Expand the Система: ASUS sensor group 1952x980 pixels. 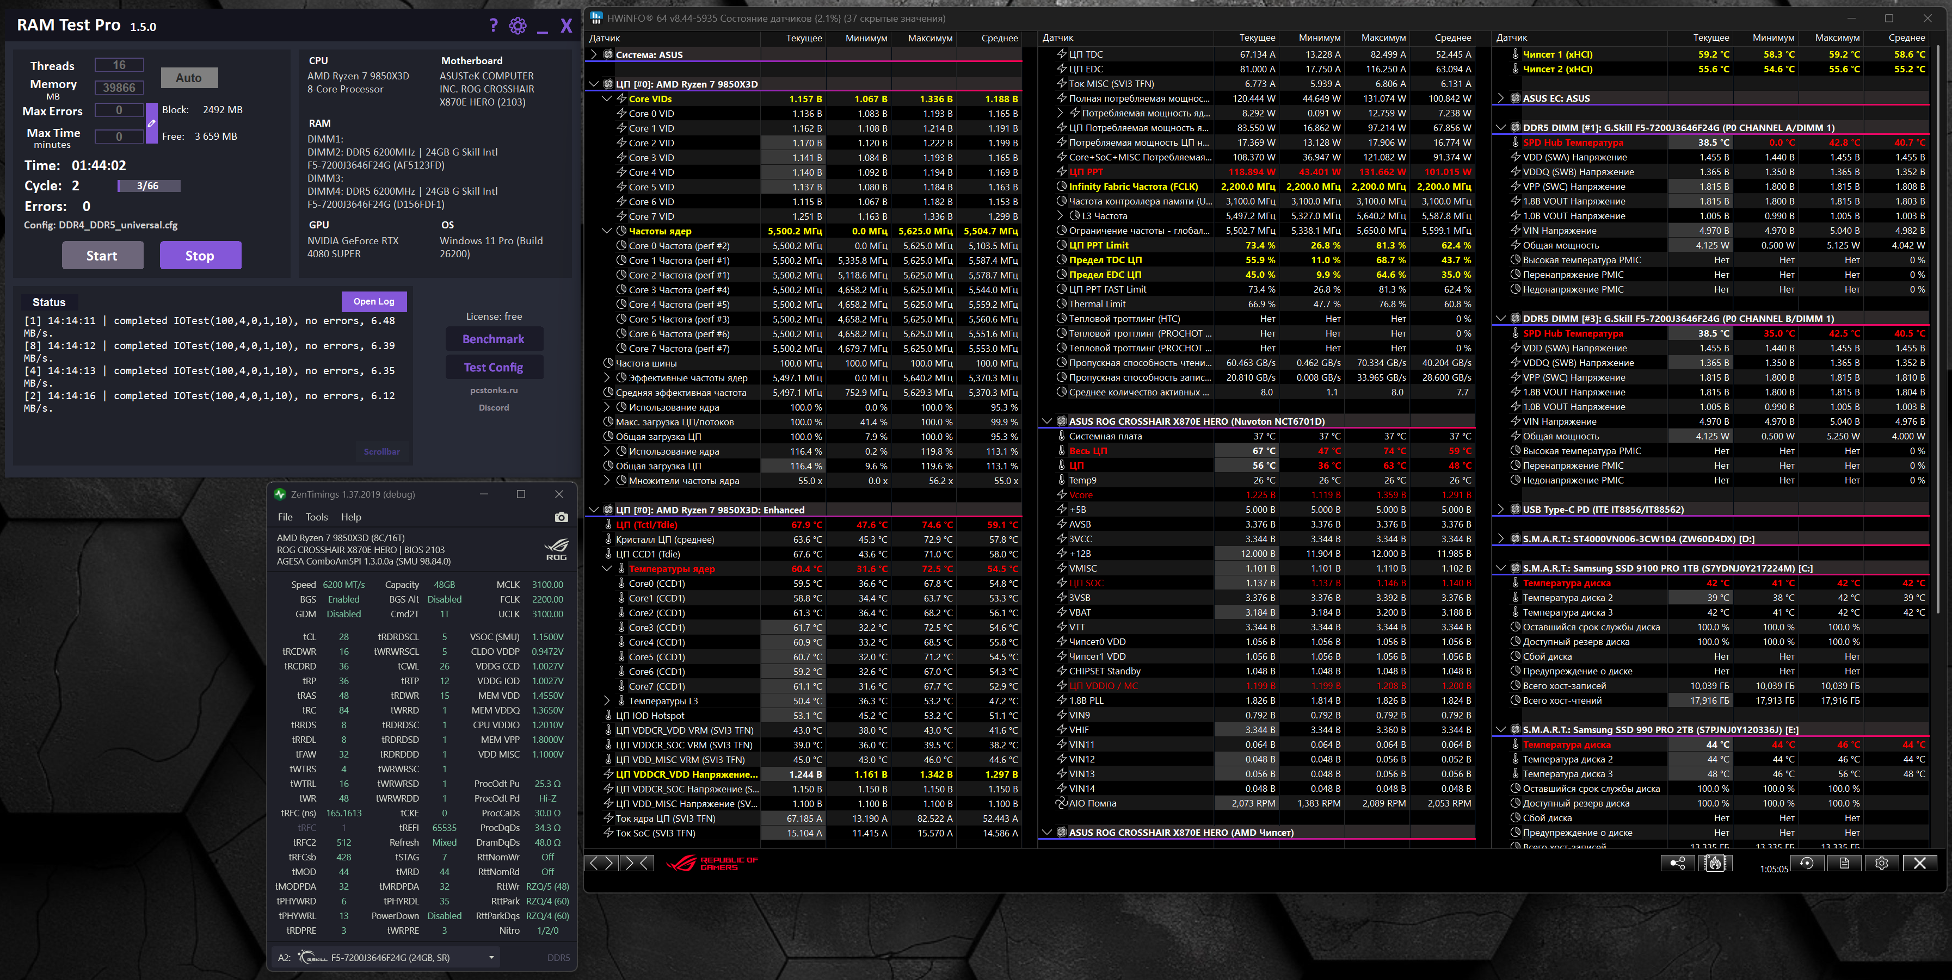pyautogui.click(x=594, y=54)
